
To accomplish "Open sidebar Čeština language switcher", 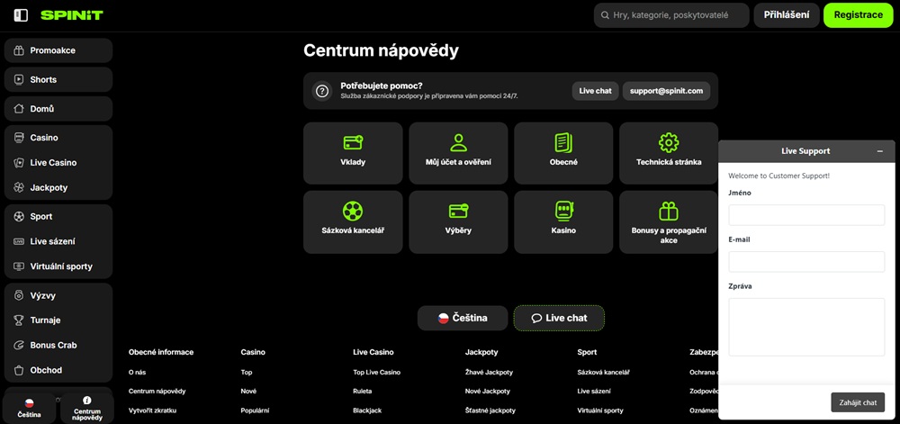I will (x=30, y=408).
